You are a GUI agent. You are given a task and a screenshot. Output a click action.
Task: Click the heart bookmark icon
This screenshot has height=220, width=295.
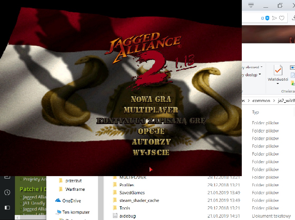282,18
